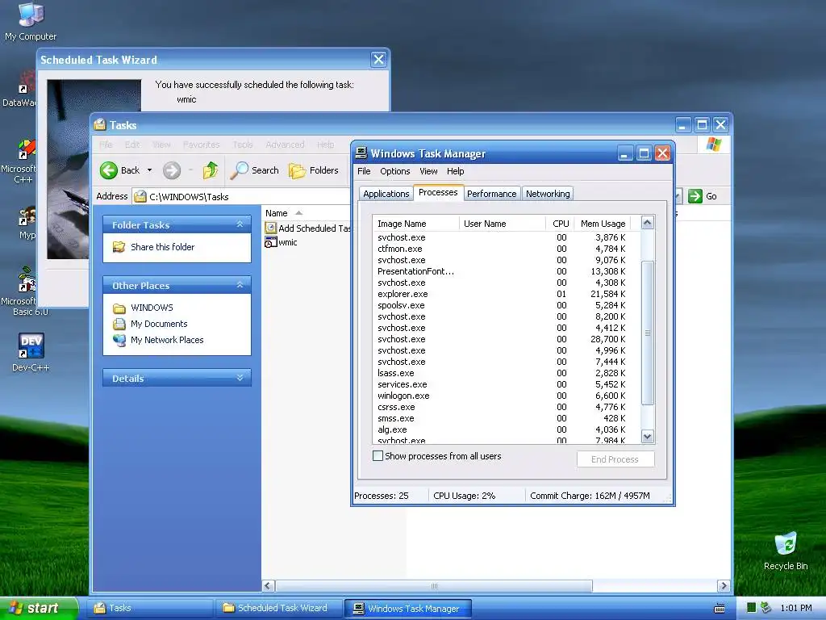Click the Task Manager title bar icon

(x=361, y=153)
